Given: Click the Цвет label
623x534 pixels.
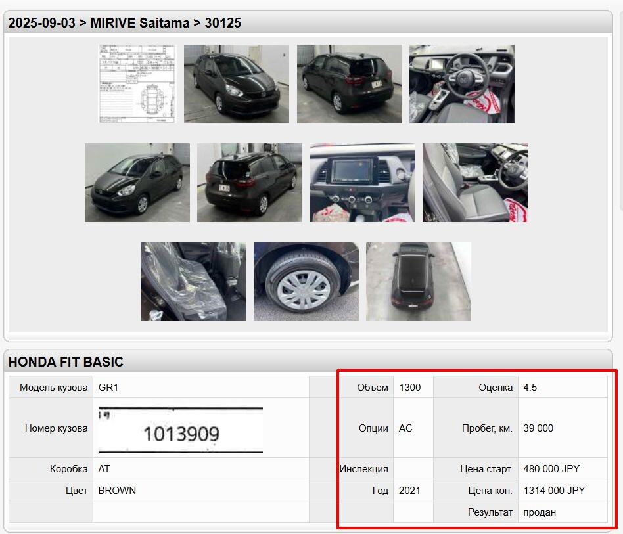Looking at the screenshot, I should point(77,491).
